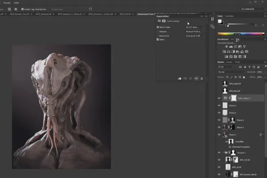Add a Brightness/Contrast adjustment

click(227, 46)
